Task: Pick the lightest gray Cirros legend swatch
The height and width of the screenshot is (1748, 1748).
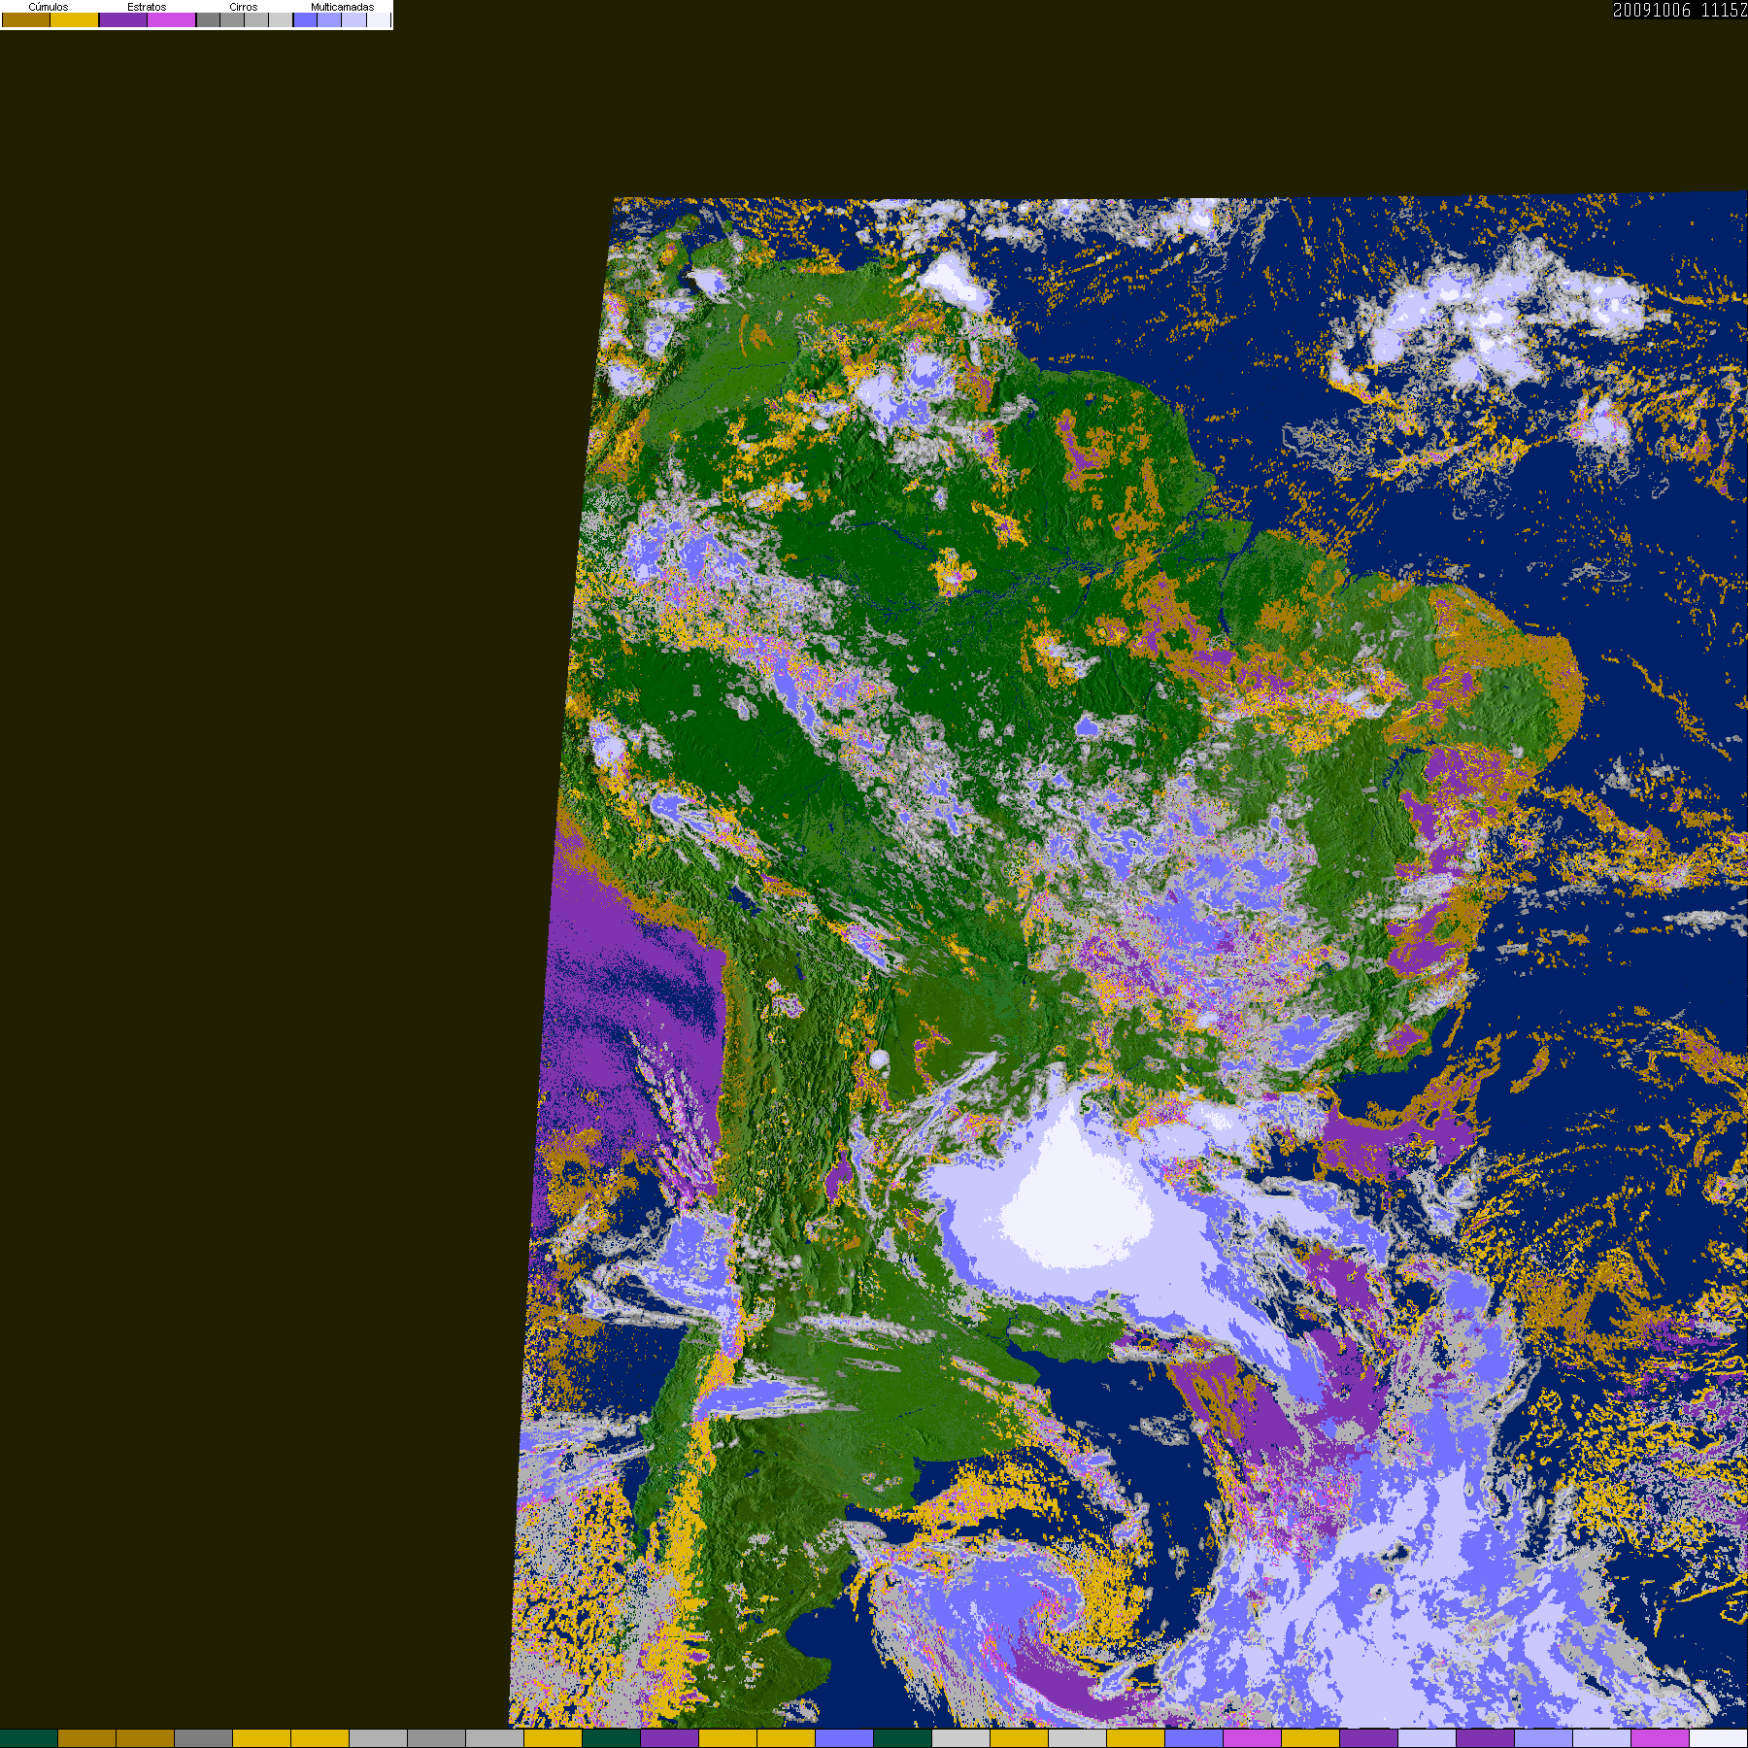Action: [x=281, y=19]
